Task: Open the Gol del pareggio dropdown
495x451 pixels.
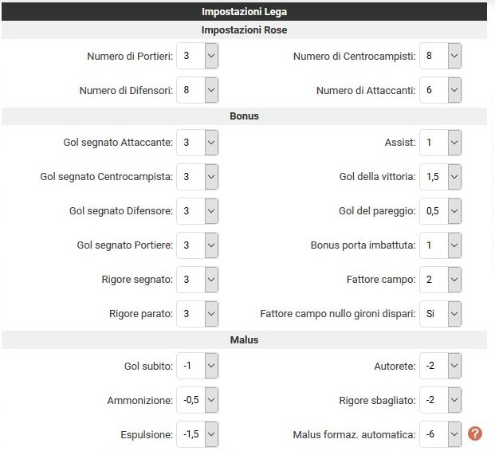Action: tap(440, 211)
